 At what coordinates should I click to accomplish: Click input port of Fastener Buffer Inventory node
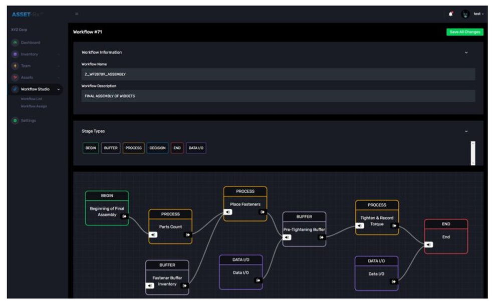150,285
